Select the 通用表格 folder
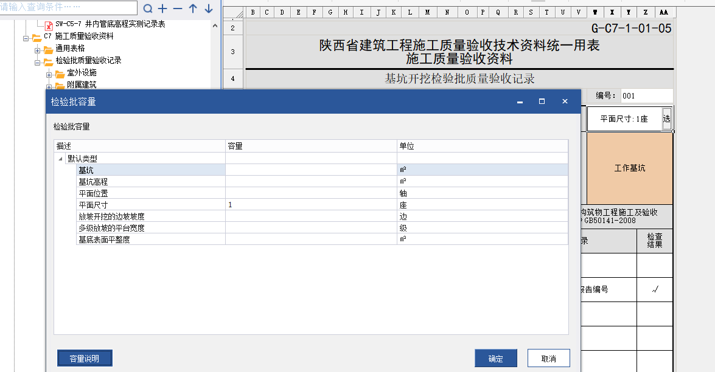The image size is (715, 372). tap(70, 48)
